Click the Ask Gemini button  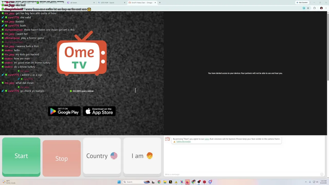(302, 3)
